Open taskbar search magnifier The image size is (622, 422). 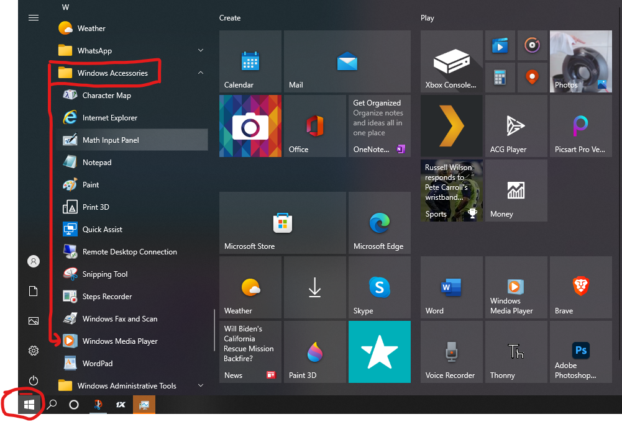pyautogui.click(x=52, y=405)
